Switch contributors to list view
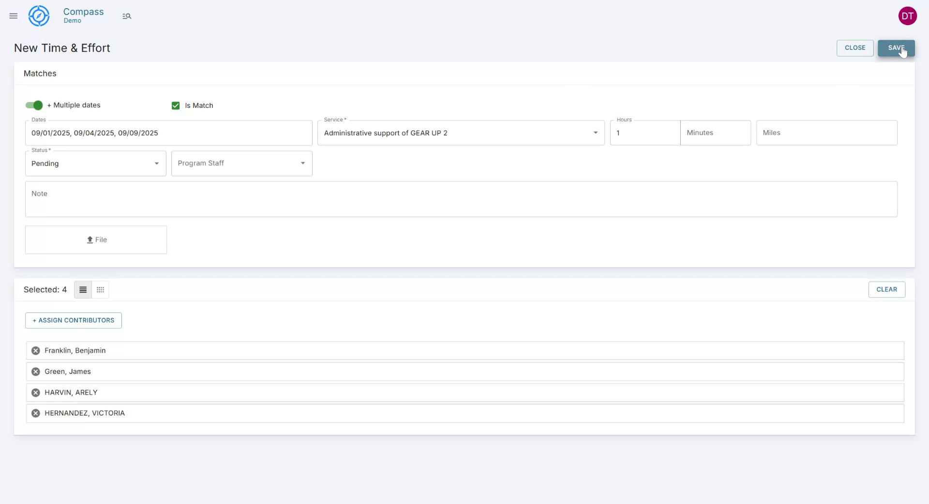Viewport: 929px width, 504px height. coord(82,290)
